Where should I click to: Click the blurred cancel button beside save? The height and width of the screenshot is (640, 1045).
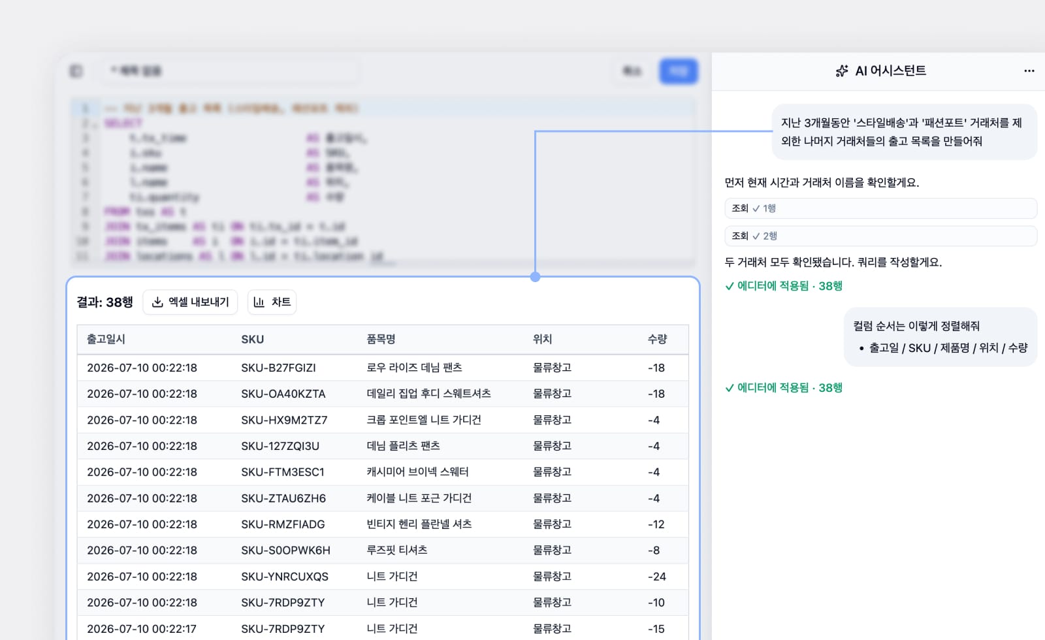click(632, 71)
